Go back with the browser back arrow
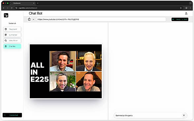The height and width of the screenshot is (121, 194). [x=4, y=8]
